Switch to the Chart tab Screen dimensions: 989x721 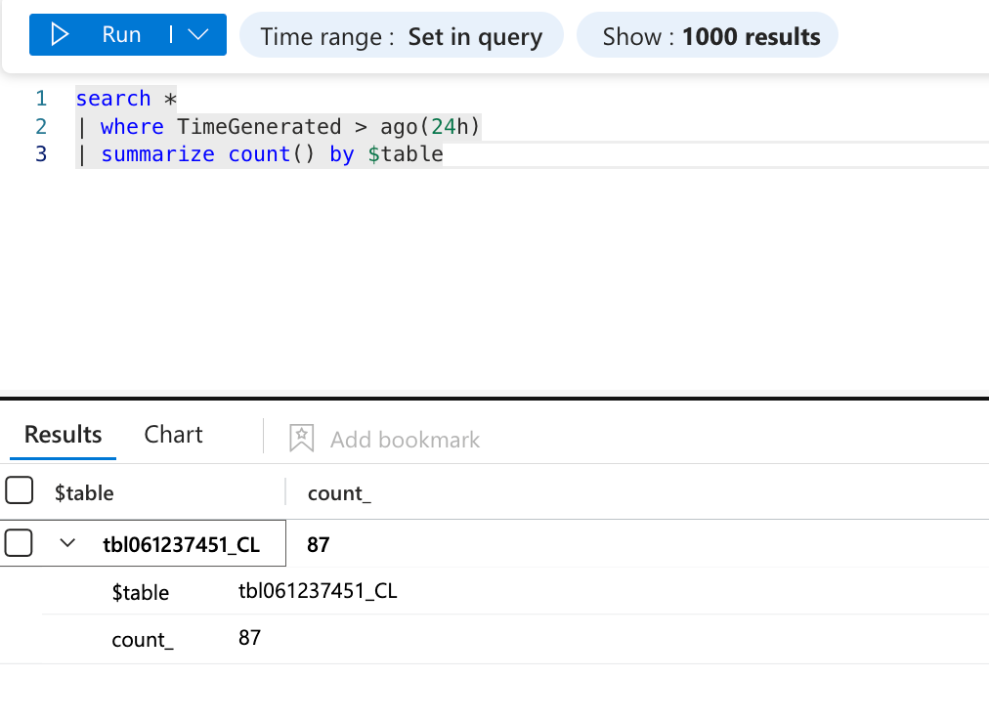[173, 435]
